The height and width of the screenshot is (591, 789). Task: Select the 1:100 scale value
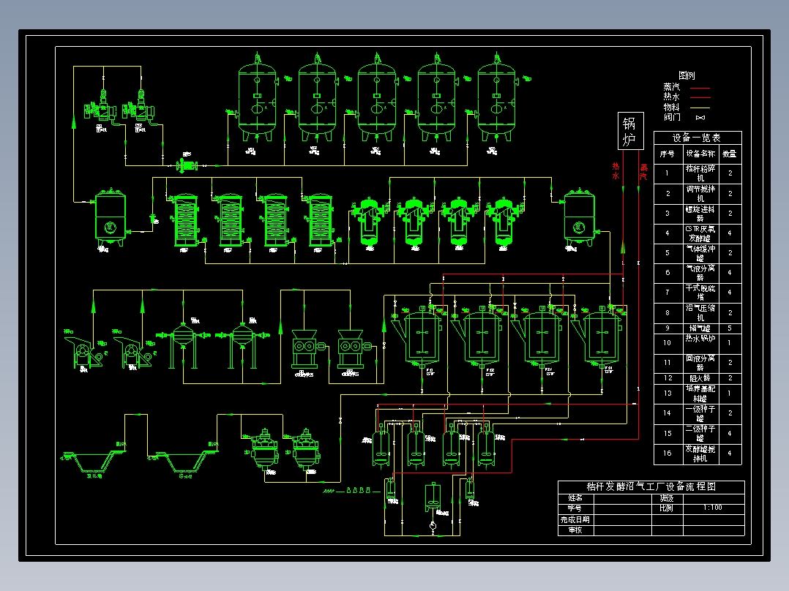point(713,508)
